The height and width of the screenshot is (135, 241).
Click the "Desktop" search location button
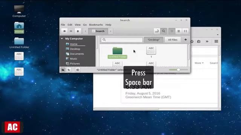click(154, 40)
